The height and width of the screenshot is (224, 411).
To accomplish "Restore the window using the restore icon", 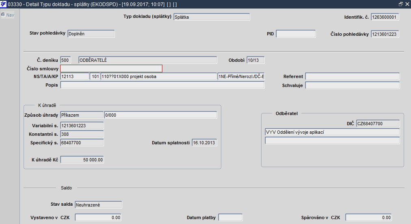I will point(401,4).
